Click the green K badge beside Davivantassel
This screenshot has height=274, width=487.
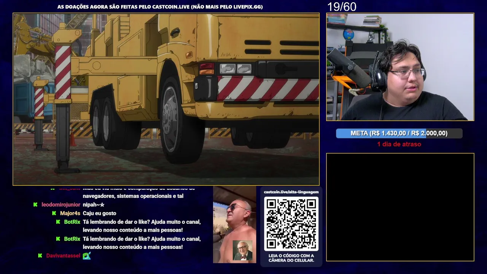pos(40,256)
